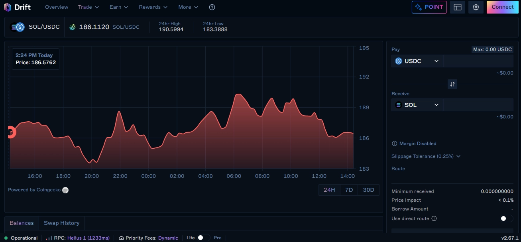This screenshot has height=242, width=521.
Task: Swap pay and receive direction arrows
Action: pyautogui.click(x=452, y=84)
